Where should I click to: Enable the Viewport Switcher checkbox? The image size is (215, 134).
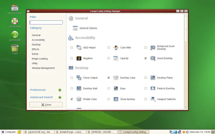[146, 99]
